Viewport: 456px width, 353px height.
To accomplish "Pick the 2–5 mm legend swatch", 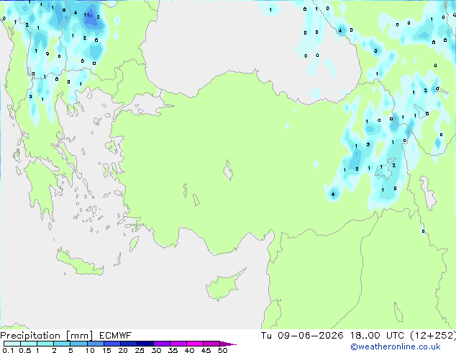I will (x=62, y=344).
